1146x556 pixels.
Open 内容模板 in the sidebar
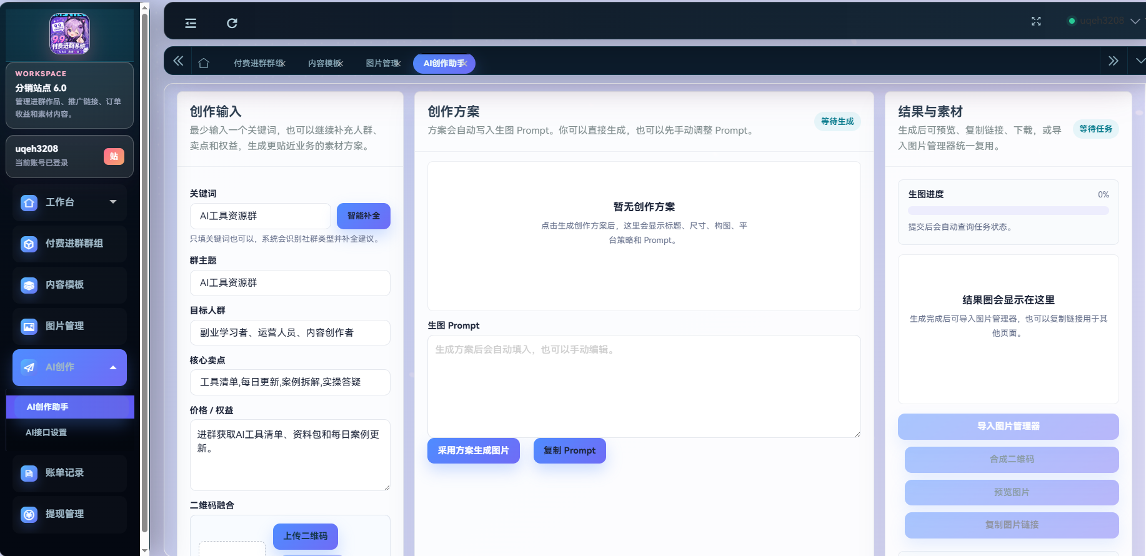(x=69, y=285)
